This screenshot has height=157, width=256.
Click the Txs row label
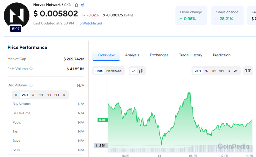[x=15, y=132]
